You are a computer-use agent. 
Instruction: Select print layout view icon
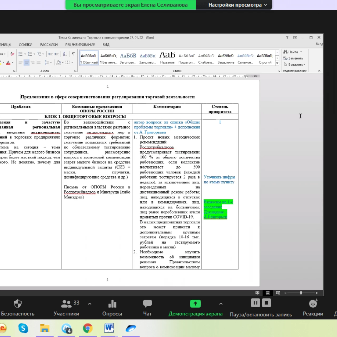point(268,293)
